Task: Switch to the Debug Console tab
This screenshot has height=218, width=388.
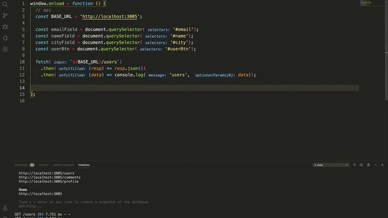Action: tap(63, 165)
